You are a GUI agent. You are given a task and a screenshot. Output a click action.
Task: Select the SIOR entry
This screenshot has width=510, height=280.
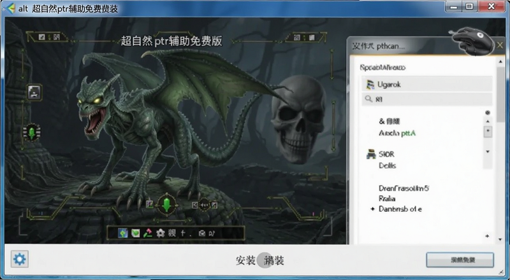tap(386, 154)
